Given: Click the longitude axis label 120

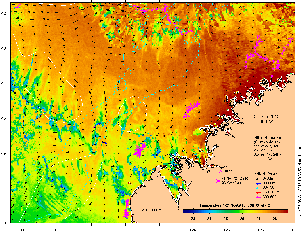Looking at the screenshot, I should click(58, 230).
